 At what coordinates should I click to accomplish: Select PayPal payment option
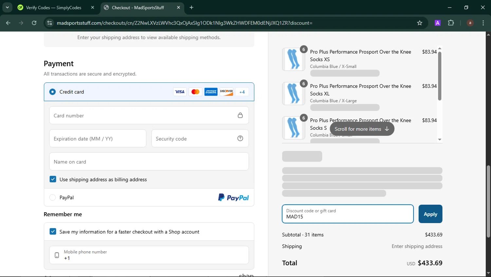[x=52, y=198]
